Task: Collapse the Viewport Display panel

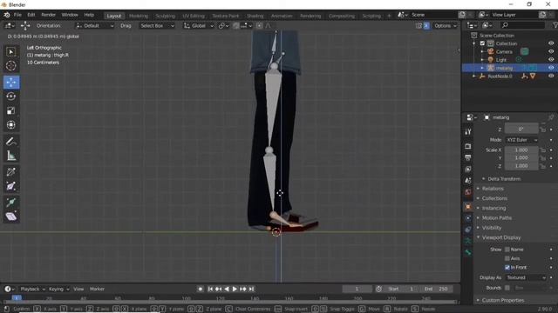Action: [500, 237]
